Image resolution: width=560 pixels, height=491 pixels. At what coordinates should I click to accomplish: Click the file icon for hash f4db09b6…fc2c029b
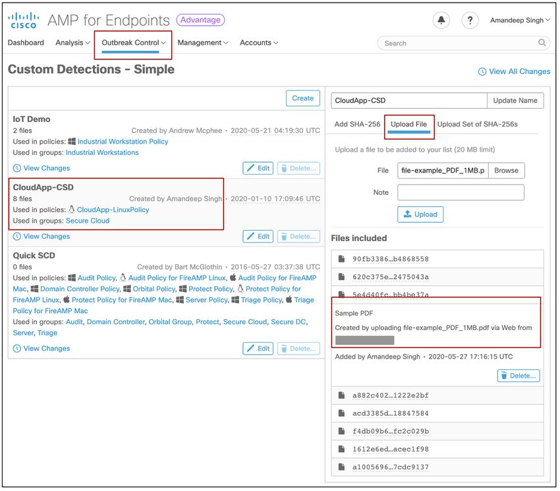[342, 431]
